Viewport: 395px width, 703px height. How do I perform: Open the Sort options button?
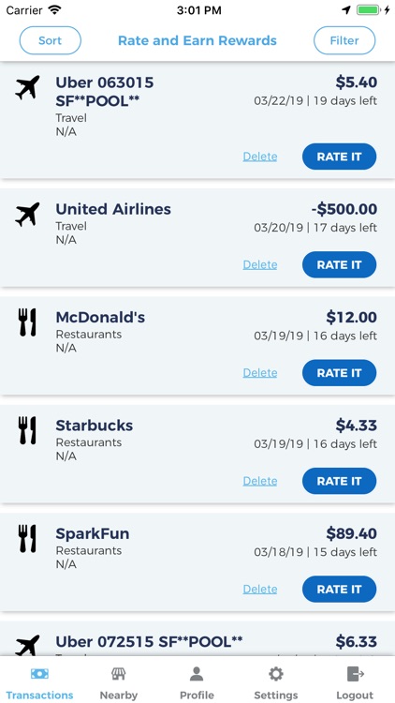tap(51, 40)
